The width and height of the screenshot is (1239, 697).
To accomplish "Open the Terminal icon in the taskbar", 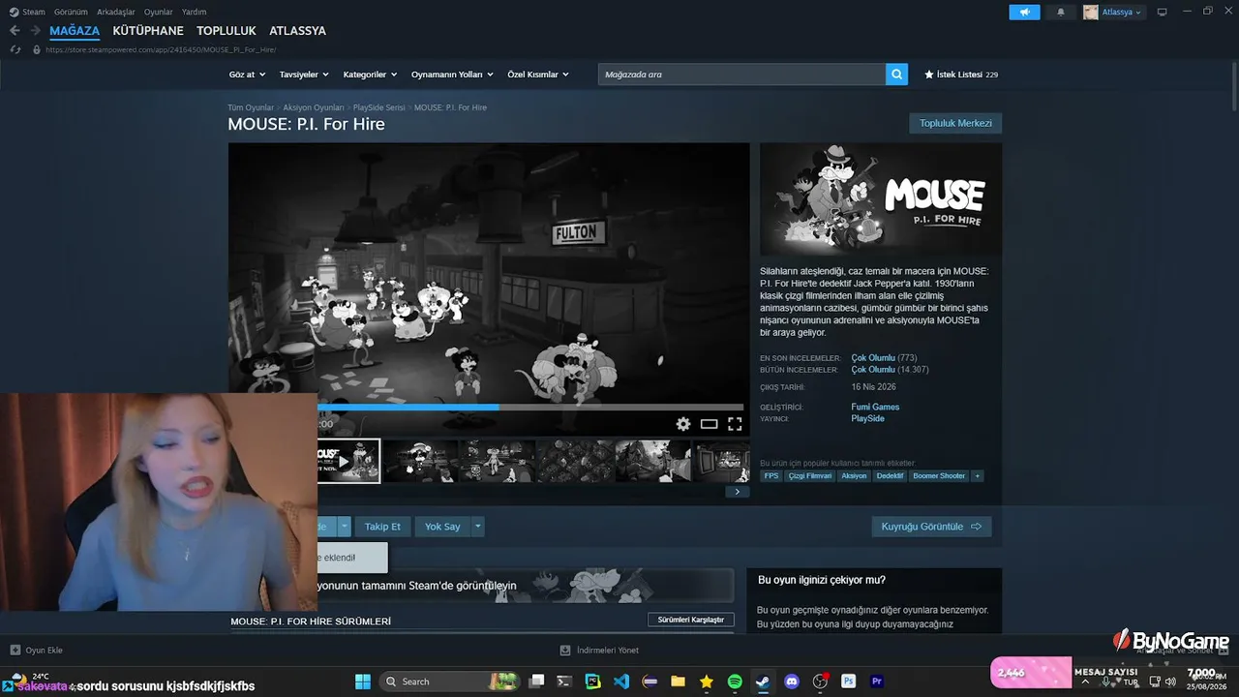I will (564, 682).
